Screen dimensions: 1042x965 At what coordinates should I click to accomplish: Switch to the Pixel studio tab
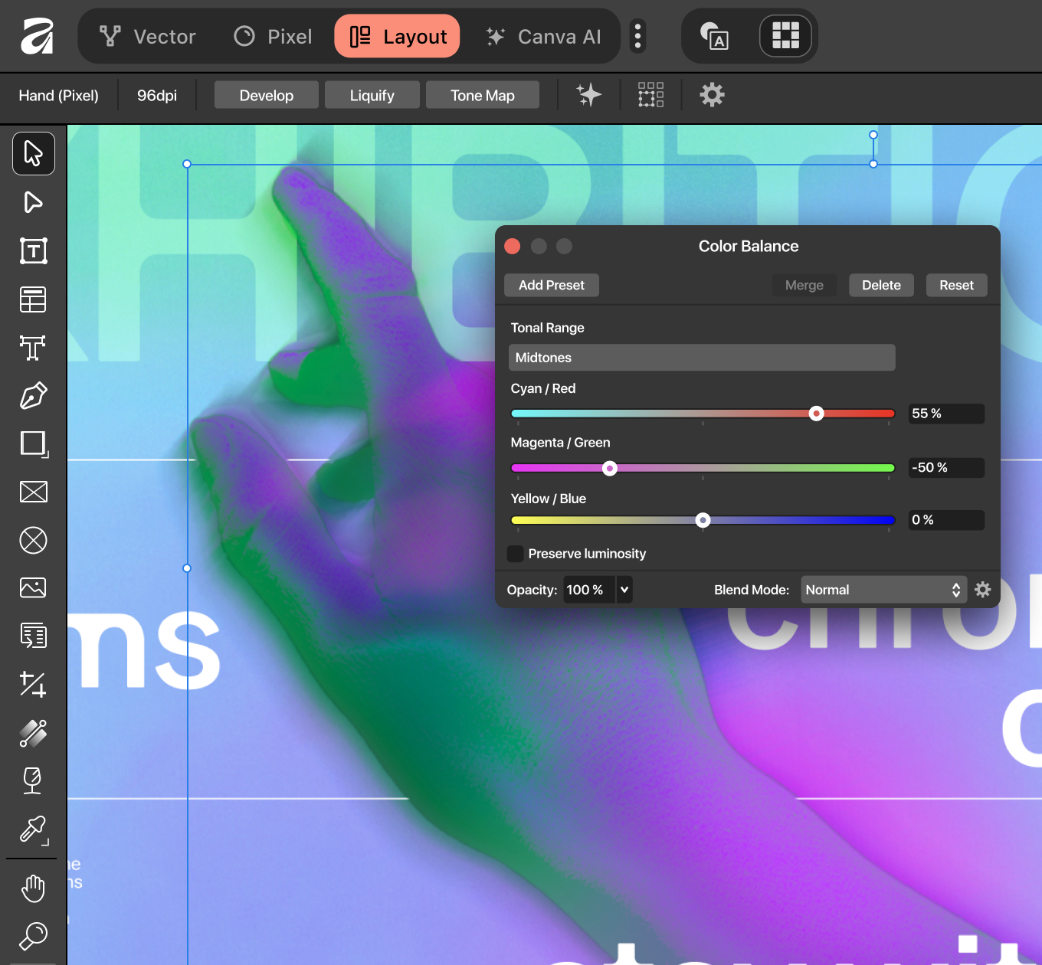point(274,37)
